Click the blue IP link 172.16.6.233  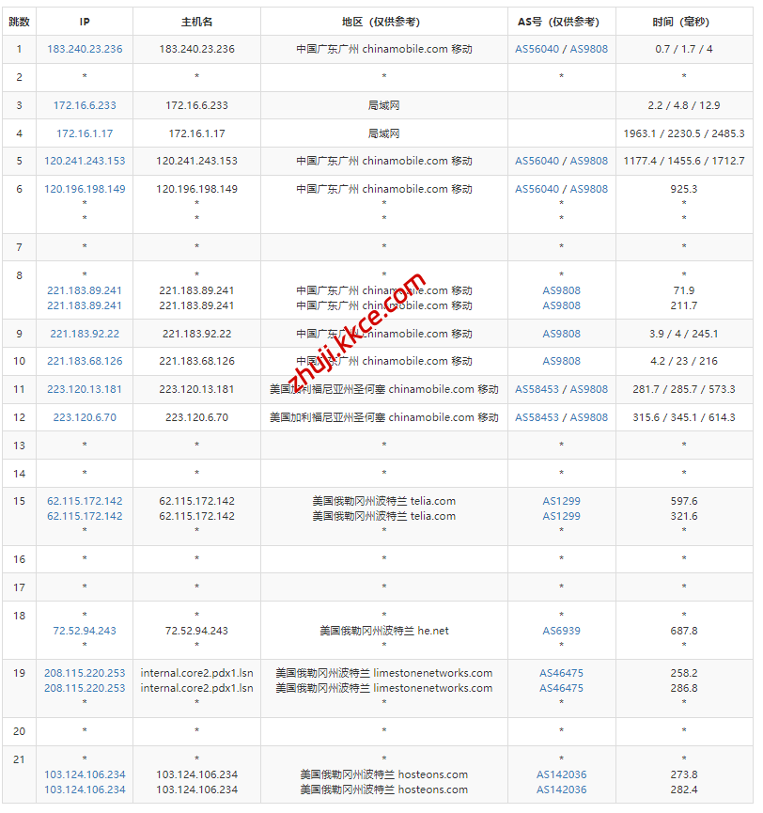tap(85, 106)
